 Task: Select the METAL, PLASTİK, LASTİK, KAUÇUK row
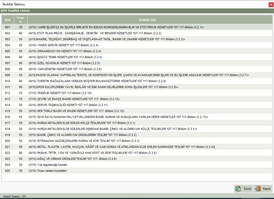coord(137,147)
